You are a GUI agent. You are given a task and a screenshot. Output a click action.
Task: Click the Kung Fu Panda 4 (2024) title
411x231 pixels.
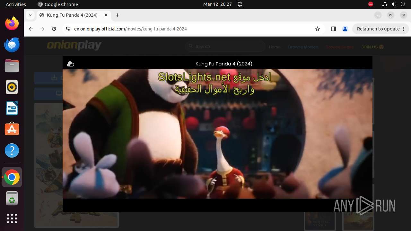224,64
